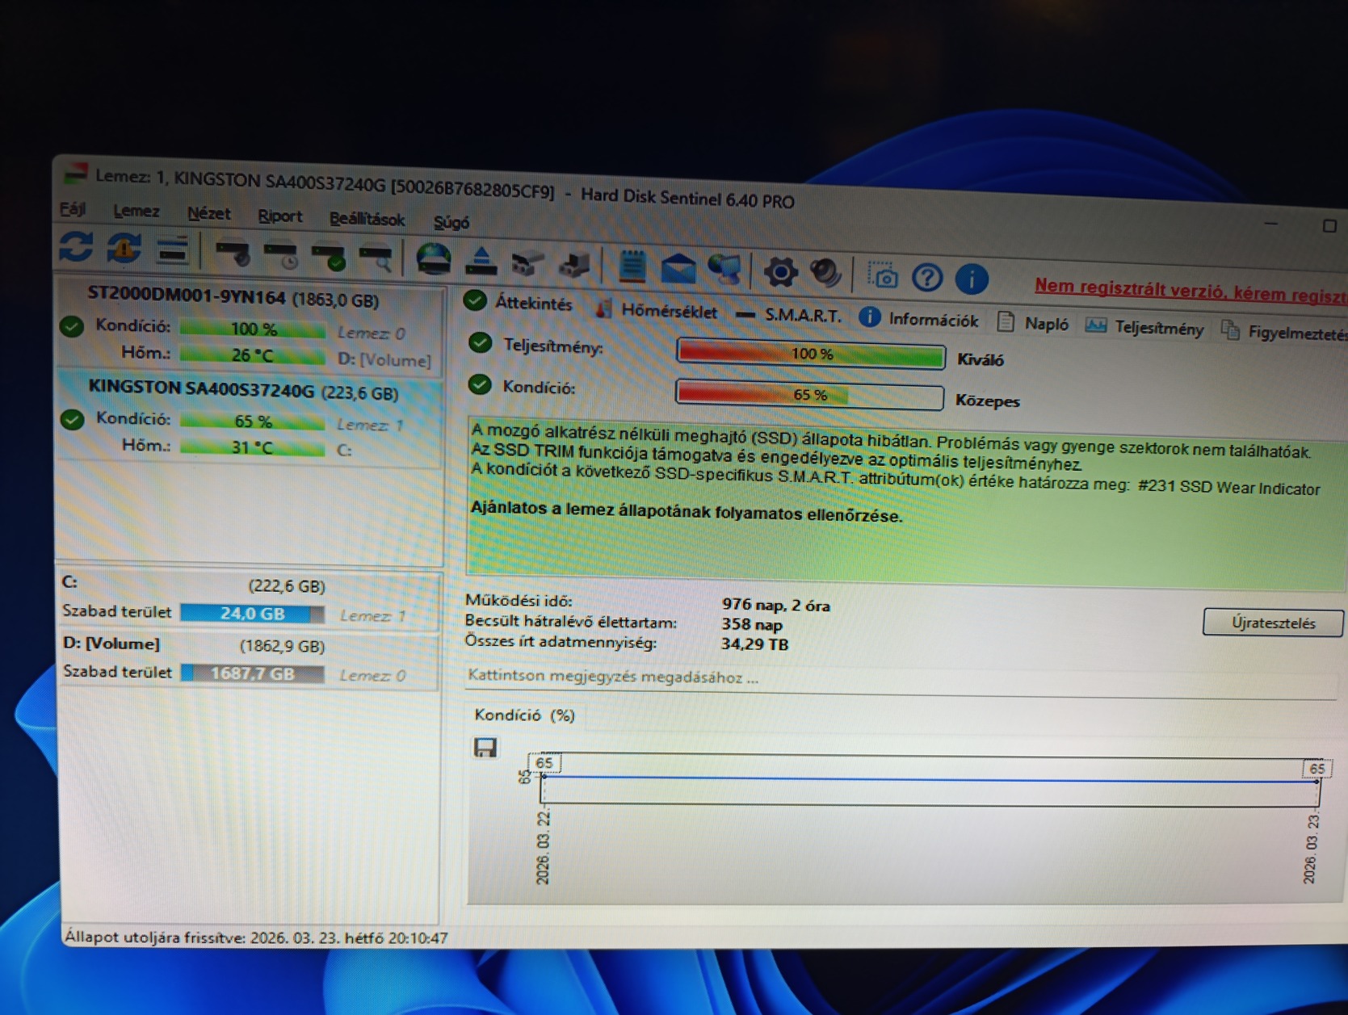This screenshot has width=1348, height=1015.
Task: Click the '#231 SSD Wear Indicator' text
Action: 1228,488
